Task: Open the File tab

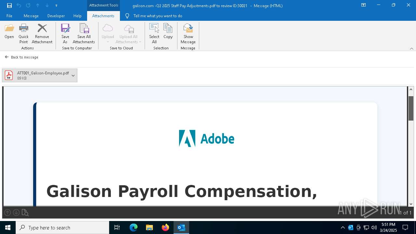Action: tap(9, 16)
